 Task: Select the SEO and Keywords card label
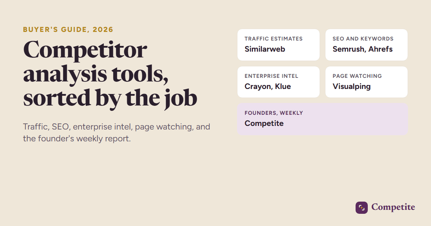(363, 39)
